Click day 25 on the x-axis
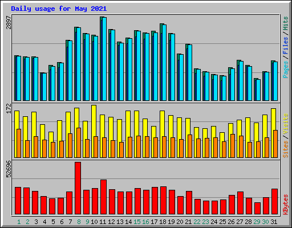 (222, 222)
